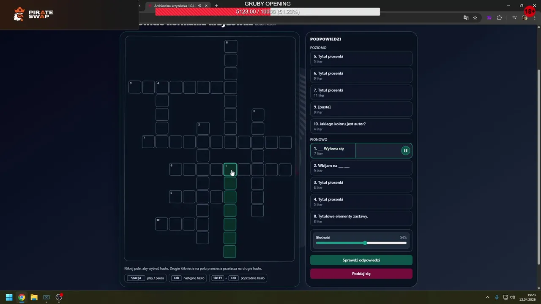Viewport: 541px width, 304px height.
Task: Open the clock and date in the taskbar
Action: [x=527, y=297]
